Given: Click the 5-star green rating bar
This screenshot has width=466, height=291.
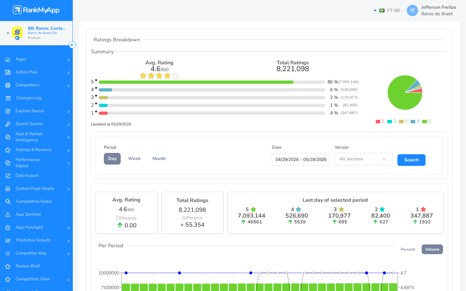Looking at the screenshot, I should coord(196,82).
